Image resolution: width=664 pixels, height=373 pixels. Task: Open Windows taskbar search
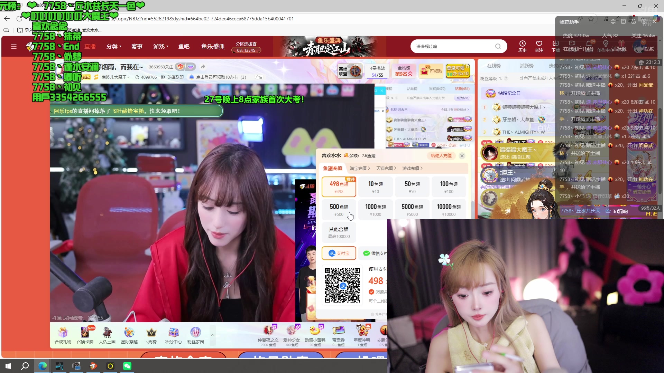(x=25, y=366)
